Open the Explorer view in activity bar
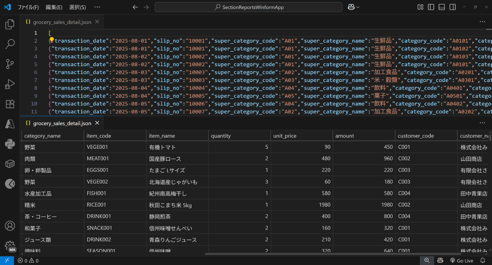 pos(10,24)
